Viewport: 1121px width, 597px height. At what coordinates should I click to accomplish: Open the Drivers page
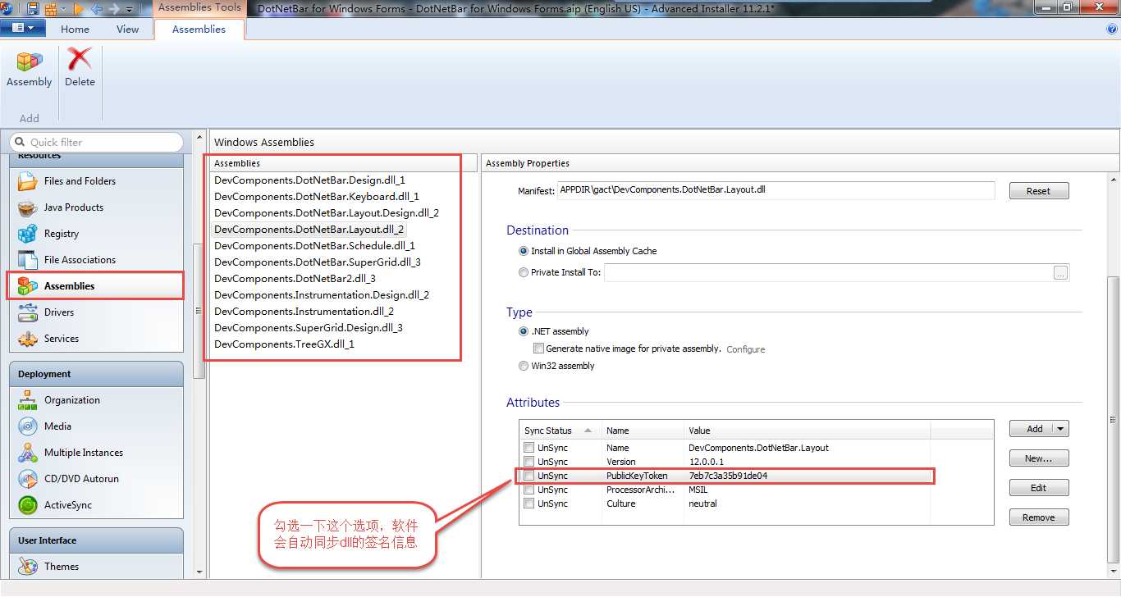coord(96,312)
